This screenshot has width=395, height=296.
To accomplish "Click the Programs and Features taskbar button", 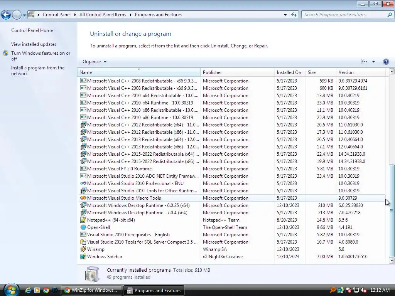I will pos(154,291).
